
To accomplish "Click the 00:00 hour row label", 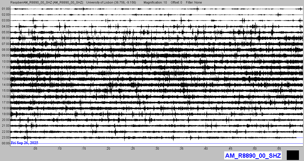I will (x=6, y=143).
